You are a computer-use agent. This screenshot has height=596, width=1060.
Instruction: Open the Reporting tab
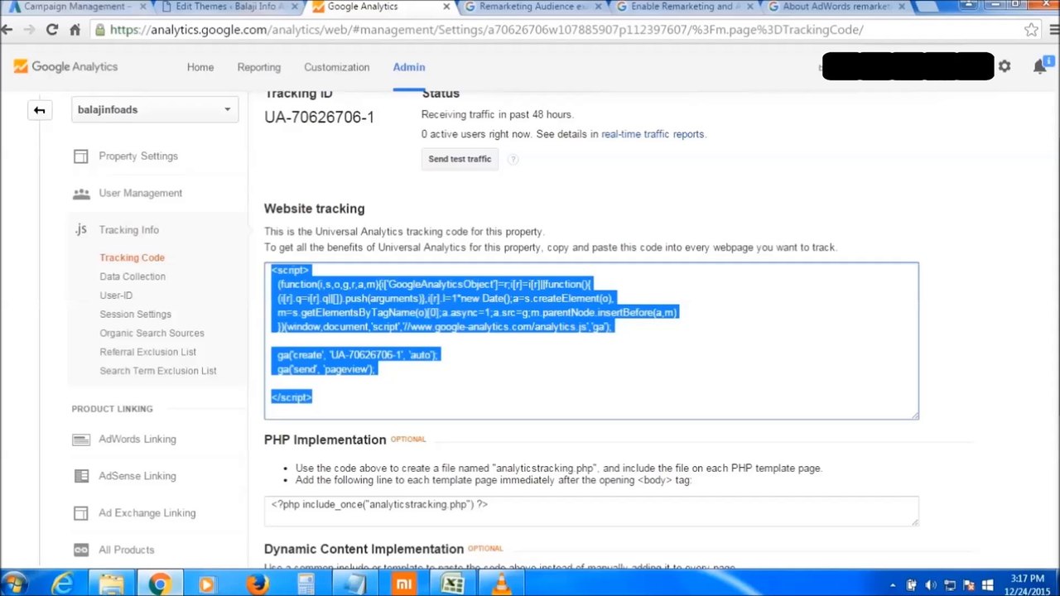(258, 67)
